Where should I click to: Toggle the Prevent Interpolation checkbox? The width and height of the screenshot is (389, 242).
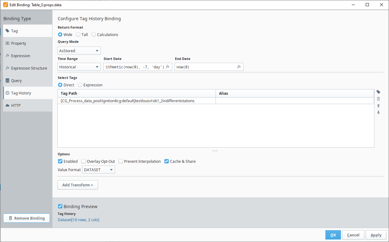(121, 161)
